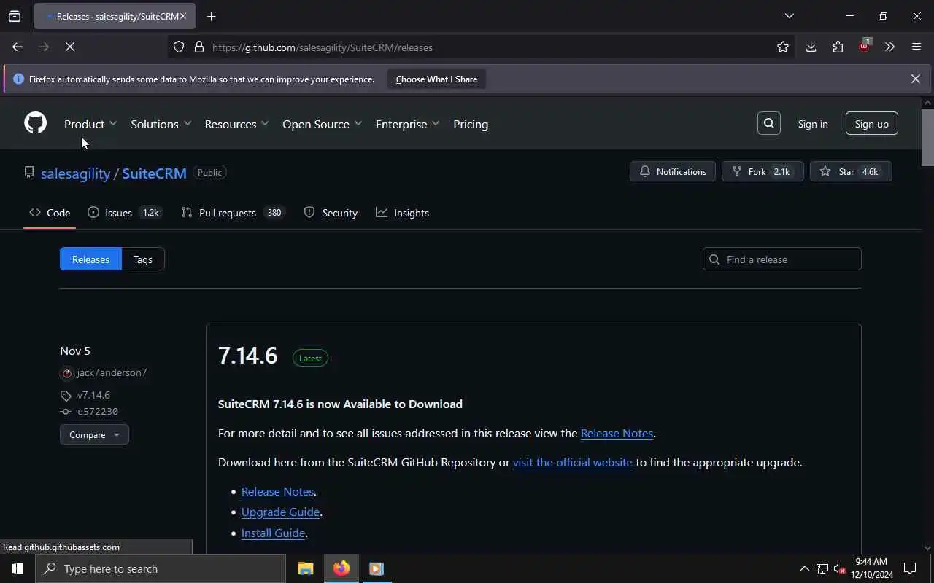Open the Firefox hamburger application menu
The height and width of the screenshot is (583, 934).
pyautogui.click(x=916, y=47)
